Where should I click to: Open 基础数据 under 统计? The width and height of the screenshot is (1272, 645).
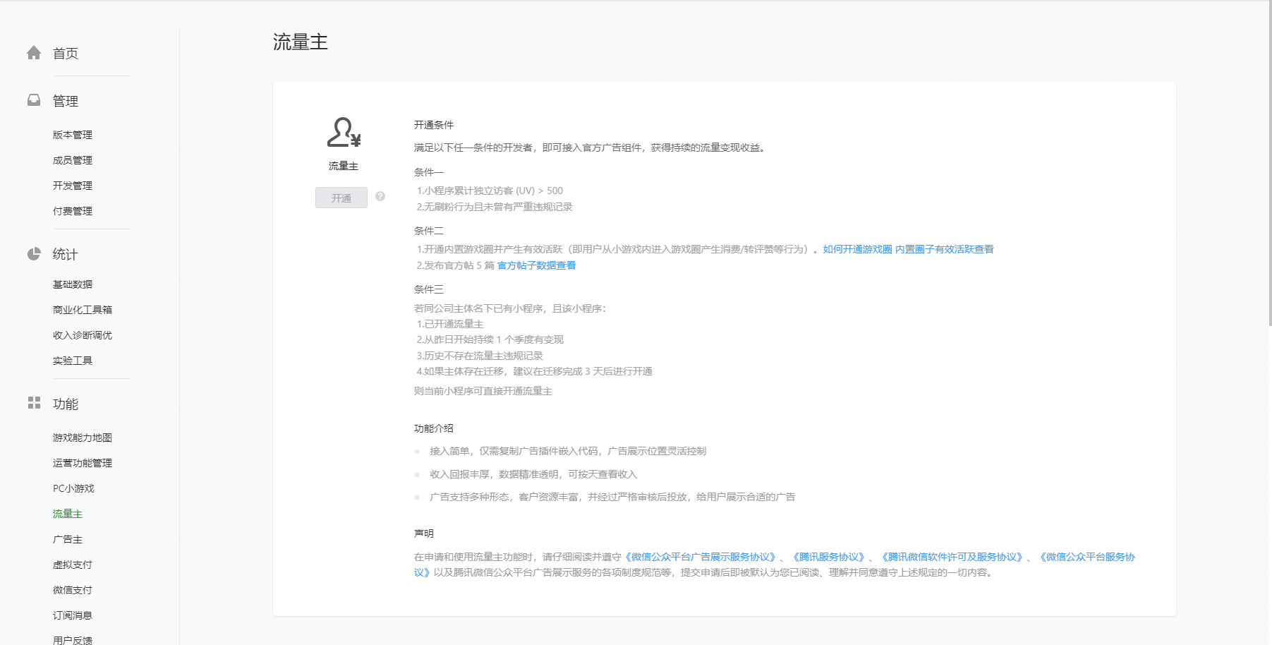click(73, 284)
